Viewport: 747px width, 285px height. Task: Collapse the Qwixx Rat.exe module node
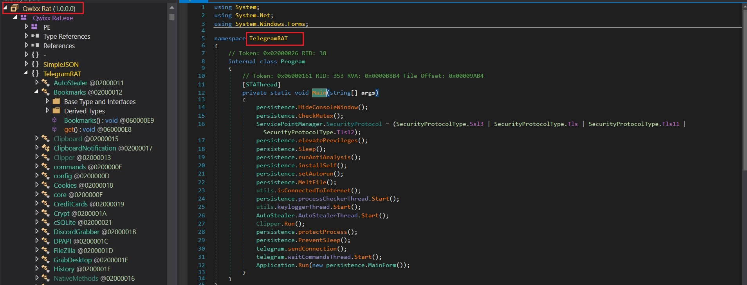[x=15, y=17]
